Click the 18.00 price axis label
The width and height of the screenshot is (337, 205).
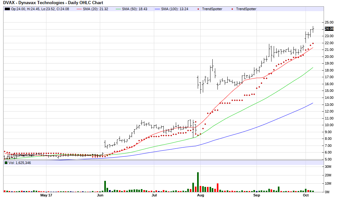pos(329,70)
